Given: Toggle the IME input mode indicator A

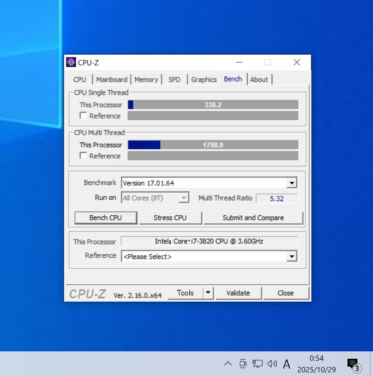Looking at the screenshot, I should pyautogui.click(x=287, y=364).
